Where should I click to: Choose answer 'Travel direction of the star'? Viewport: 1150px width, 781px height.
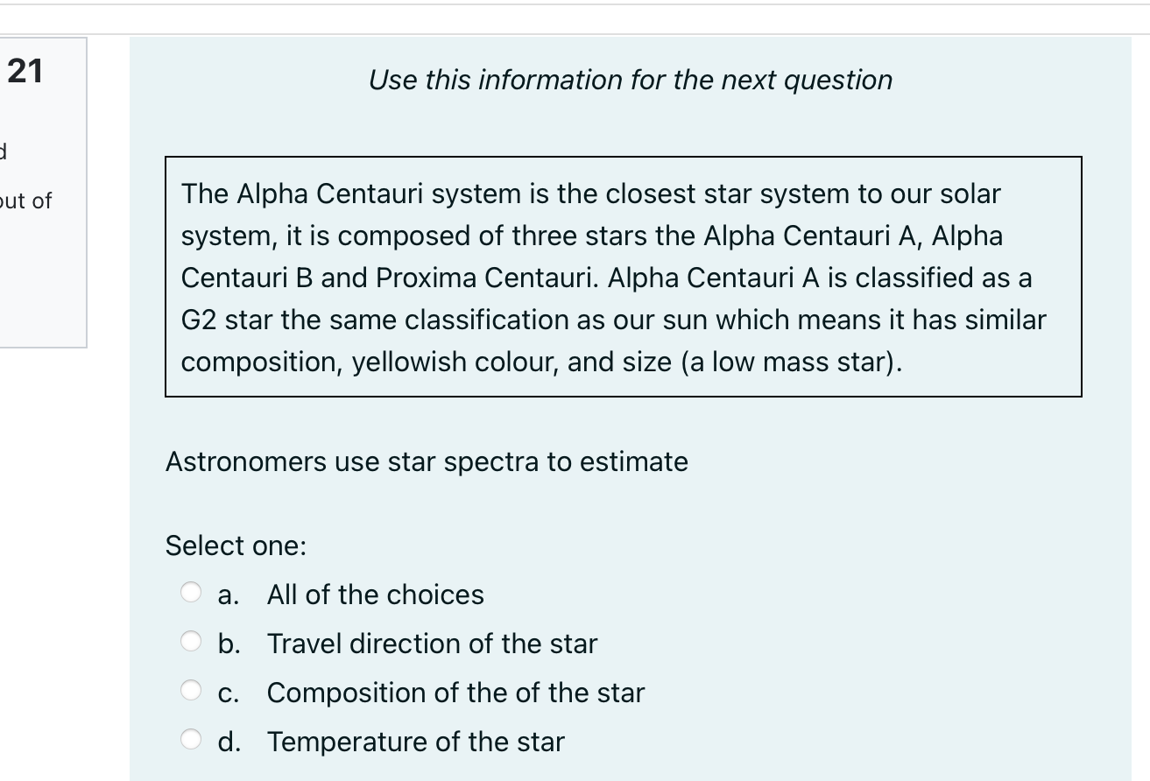click(433, 644)
